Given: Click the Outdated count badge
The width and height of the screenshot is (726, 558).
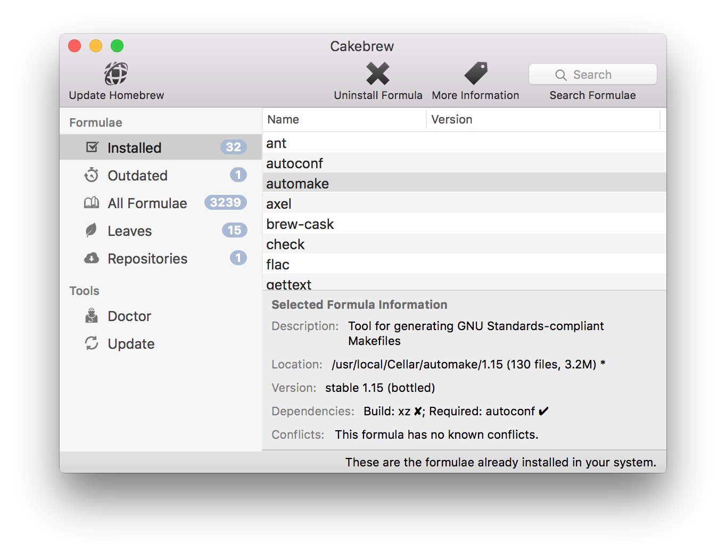Looking at the screenshot, I should pyautogui.click(x=238, y=175).
